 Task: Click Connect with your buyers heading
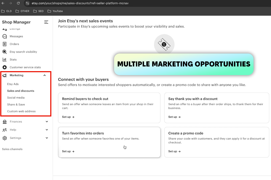pyautogui.click(x=83, y=79)
